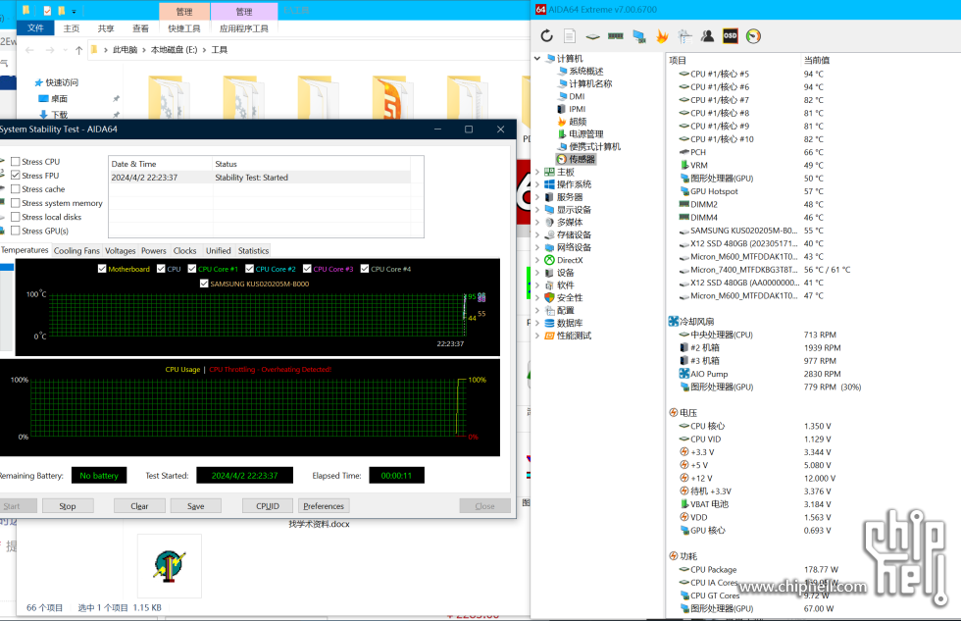Click the Explorer up-directory arrow

coord(78,50)
